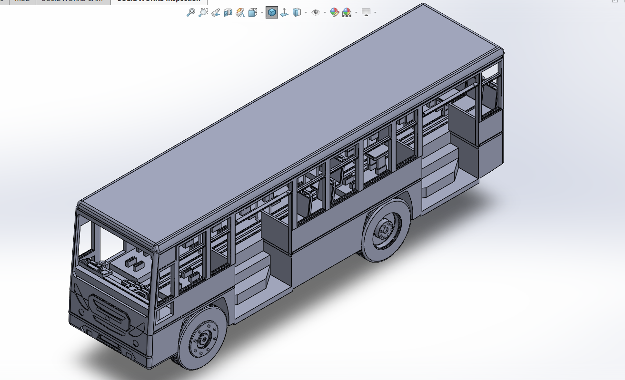Open the Section View tool
Image resolution: width=625 pixels, height=380 pixels.
[x=228, y=12]
